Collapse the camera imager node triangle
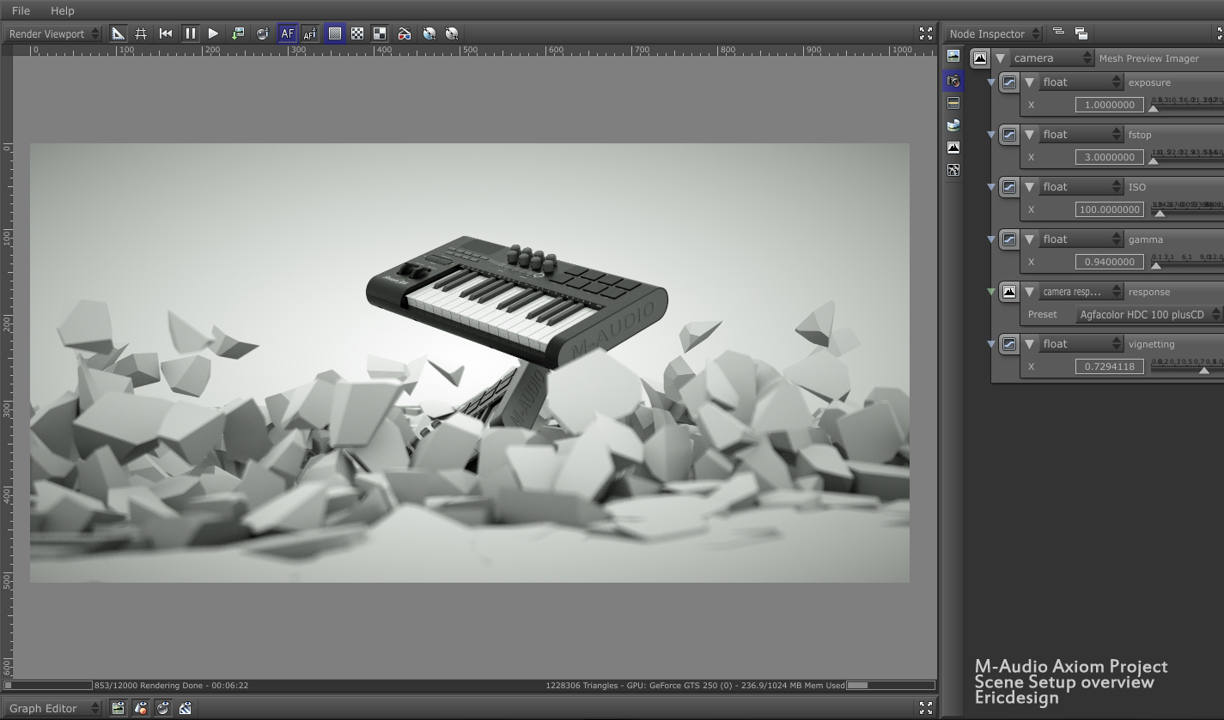Image resolution: width=1224 pixels, height=720 pixels. pyautogui.click(x=1001, y=58)
